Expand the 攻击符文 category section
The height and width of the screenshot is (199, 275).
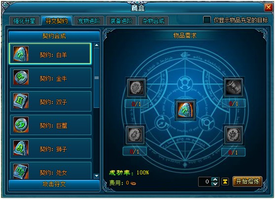point(54,184)
